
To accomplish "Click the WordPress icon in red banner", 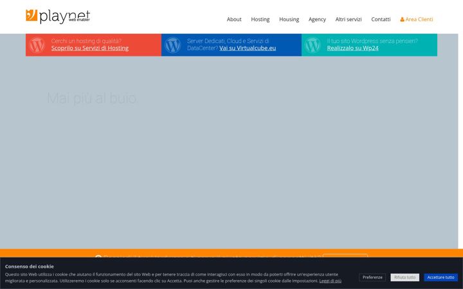I will click(37, 45).
